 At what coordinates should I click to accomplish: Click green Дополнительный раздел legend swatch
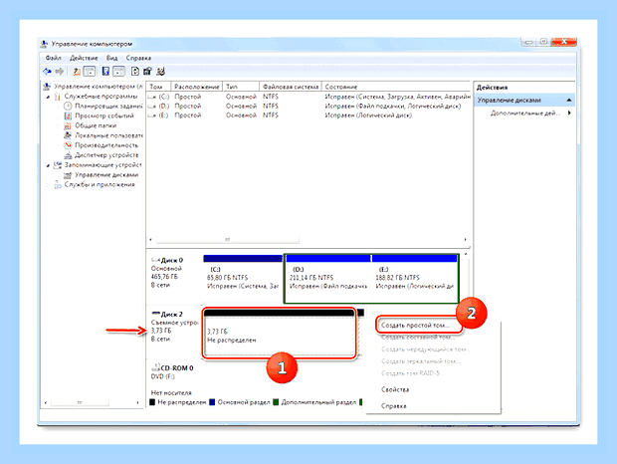pyautogui.click(x=276, y=402)
